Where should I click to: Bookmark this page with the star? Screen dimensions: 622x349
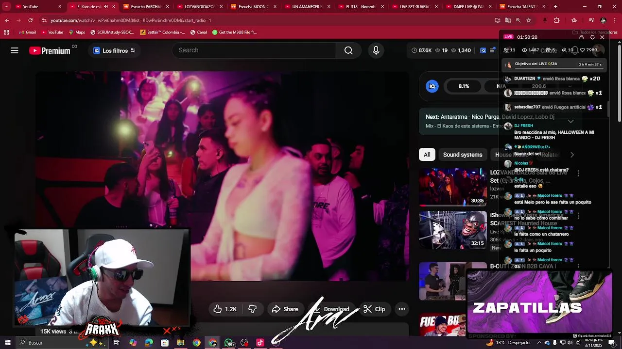tap(528, 20)
